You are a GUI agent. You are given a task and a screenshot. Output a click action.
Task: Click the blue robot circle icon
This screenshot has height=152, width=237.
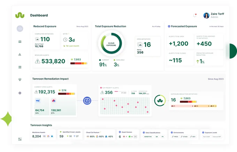tap(87, 100)
